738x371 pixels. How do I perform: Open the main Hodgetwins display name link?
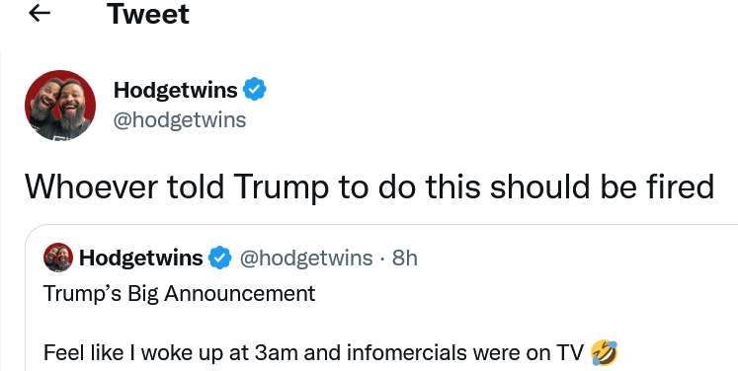coord(176,90)
